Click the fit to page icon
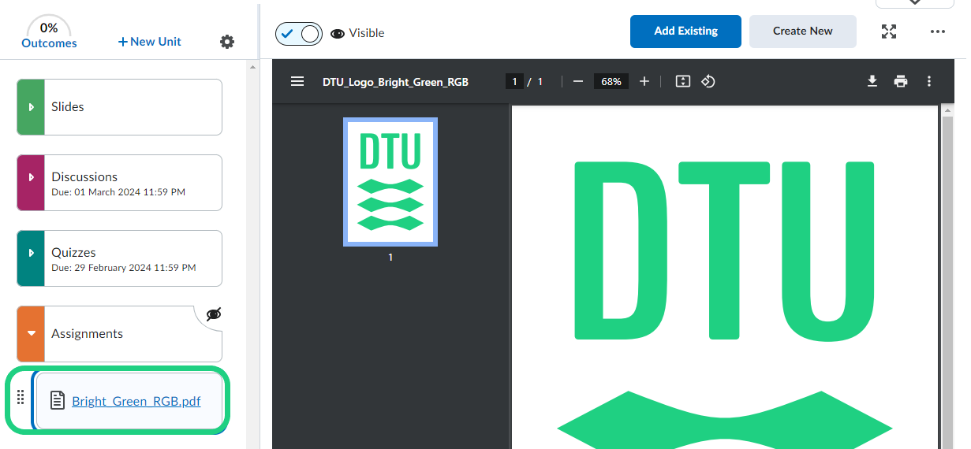This screenshot has height=449, width=971. tap(683, 81)
